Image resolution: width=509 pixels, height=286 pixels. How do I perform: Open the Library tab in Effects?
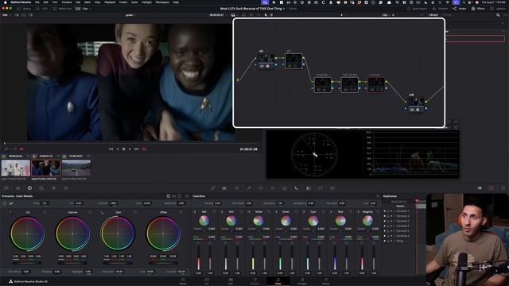(433, 15)
